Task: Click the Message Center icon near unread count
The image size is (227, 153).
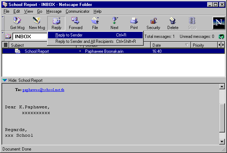Action: pos(221,36)
